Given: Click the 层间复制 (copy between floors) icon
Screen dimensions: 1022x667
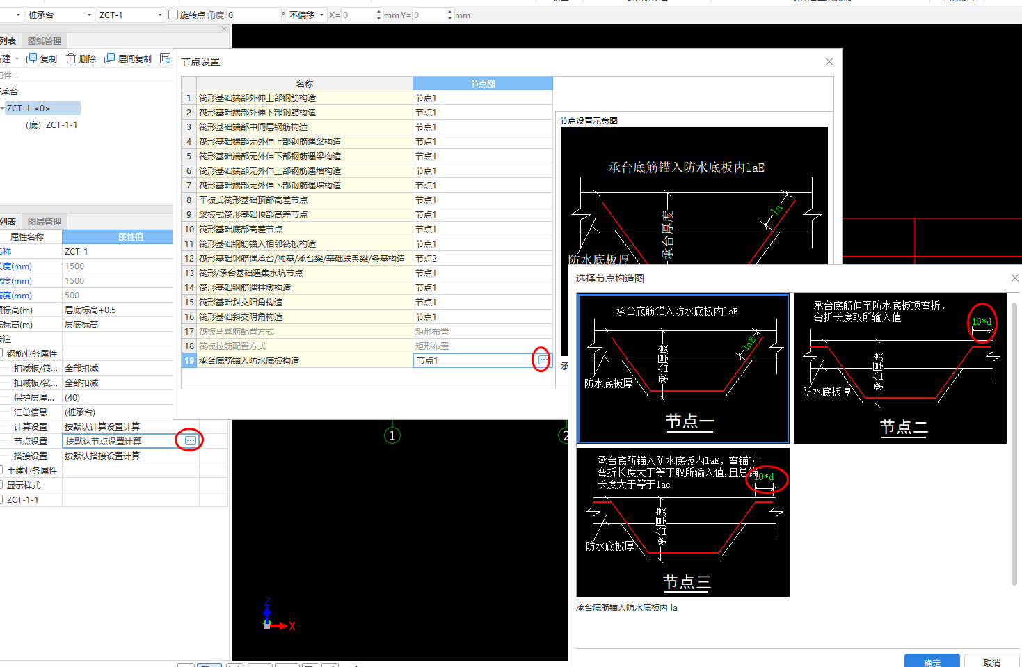Looking at the screenshot, I should [x=109, y=58].
